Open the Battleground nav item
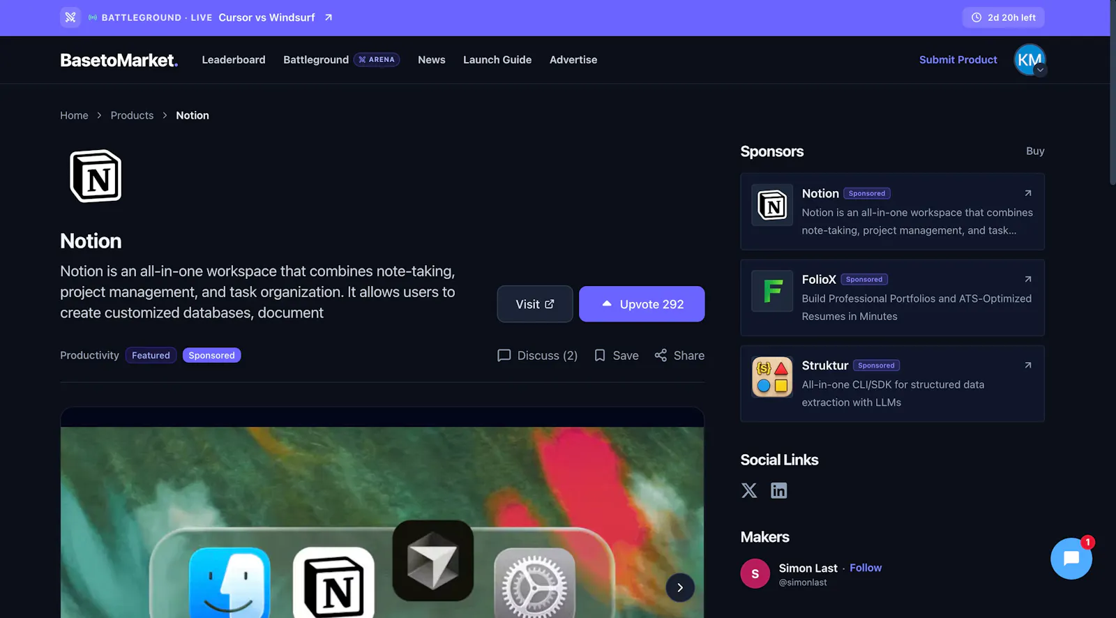The height and width of the screenshot is (618, 1116). 316,60
